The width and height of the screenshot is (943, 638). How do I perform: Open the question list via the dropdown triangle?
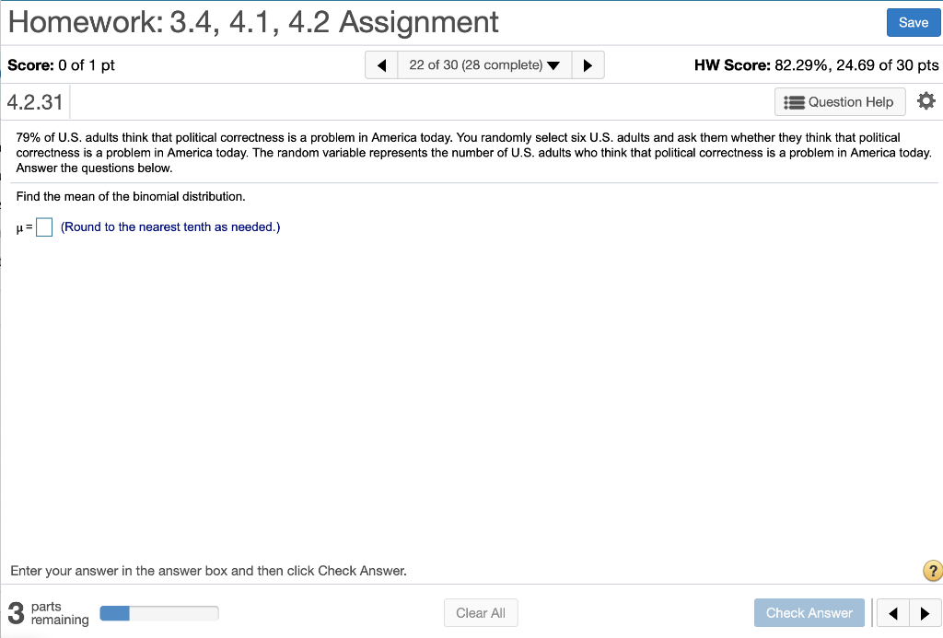[553, 64]
